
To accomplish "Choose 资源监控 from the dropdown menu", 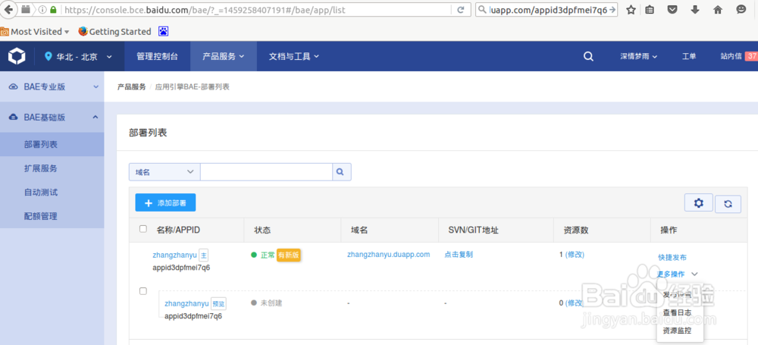I will click(x=677, y=331).
